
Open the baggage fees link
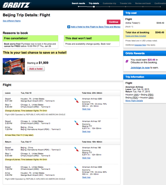[x=140, y=45]
